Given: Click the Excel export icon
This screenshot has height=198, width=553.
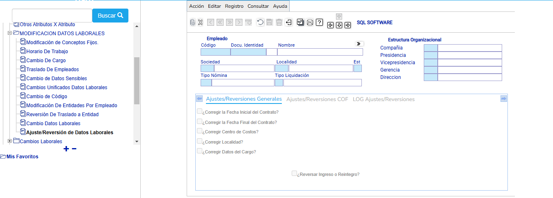Looking at the screenshot, I should 200,22.
